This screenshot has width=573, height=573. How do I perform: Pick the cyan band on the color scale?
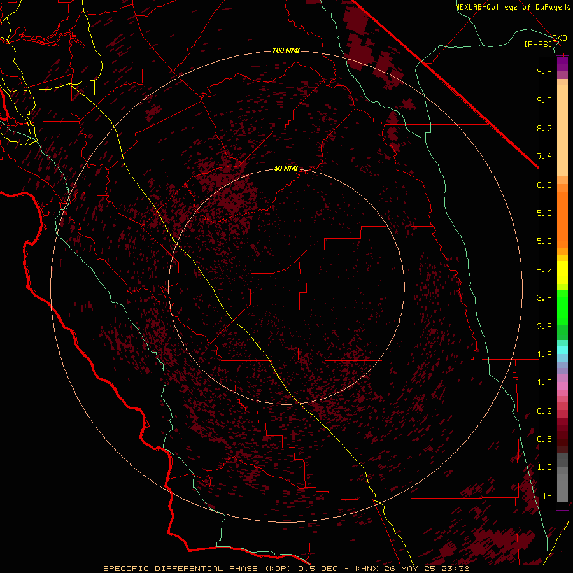[x=562, y=350]
